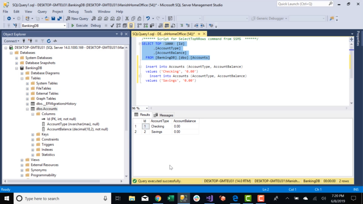Click Activity Monitor icon in Object Explorer
Screen dimensions: 363x204
(55, 41)
